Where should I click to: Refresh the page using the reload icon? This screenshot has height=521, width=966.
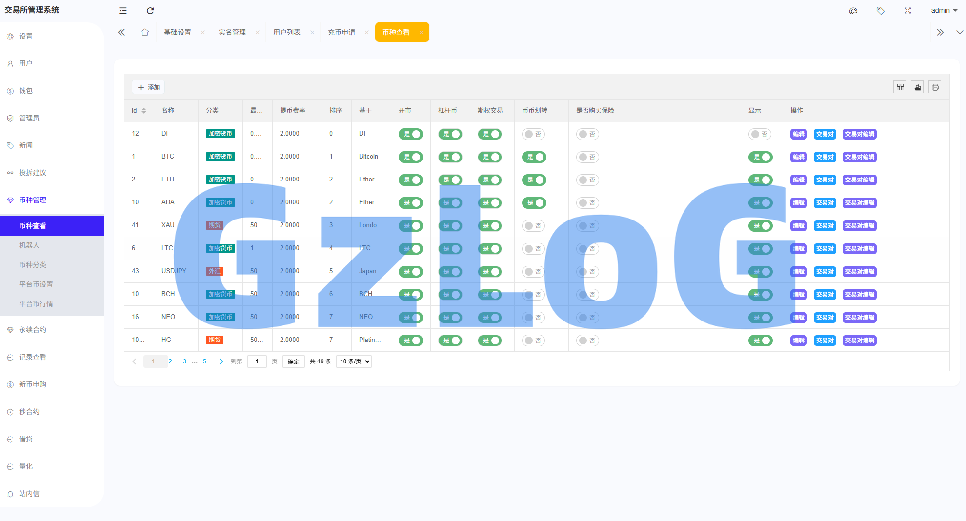tap(150, 10)
